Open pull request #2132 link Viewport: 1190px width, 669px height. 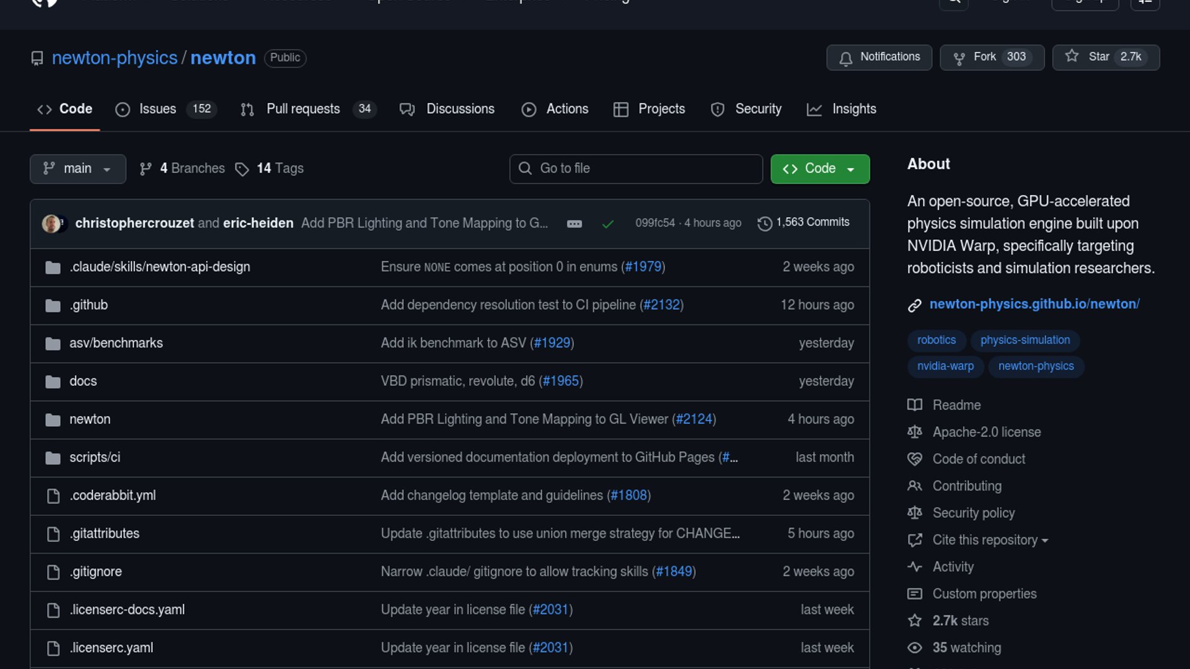click(x=661, y=305)
